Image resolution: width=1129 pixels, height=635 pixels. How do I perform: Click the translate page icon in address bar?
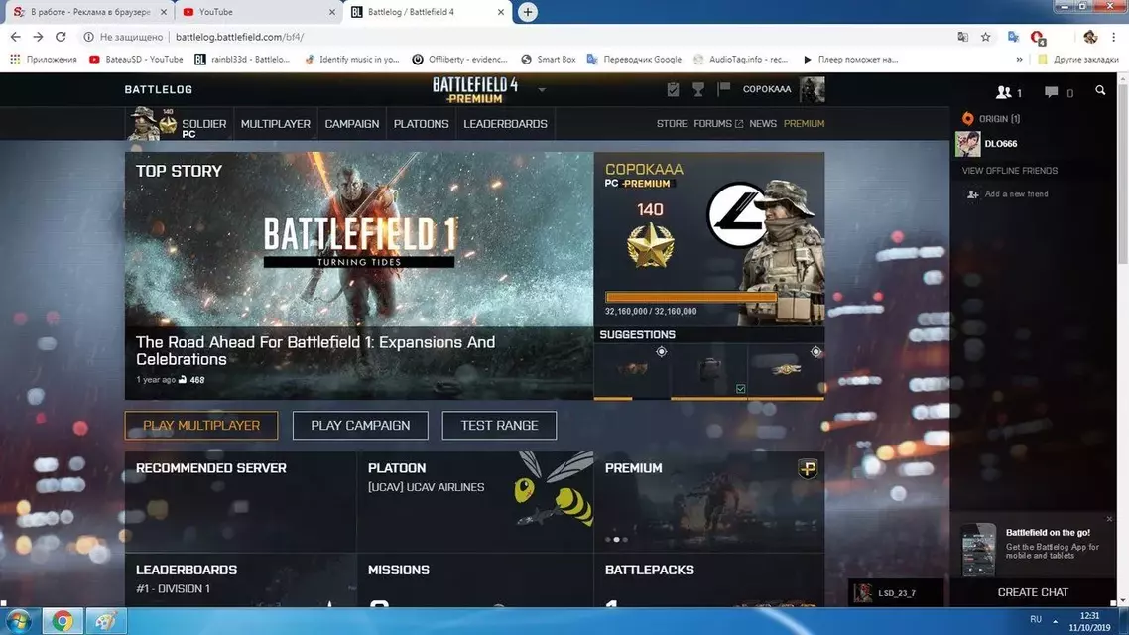tap(962, 37)
